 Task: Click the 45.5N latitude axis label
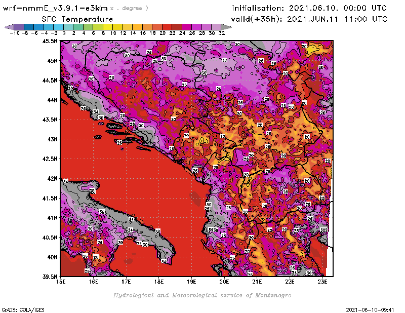click(x=50, y=41)
